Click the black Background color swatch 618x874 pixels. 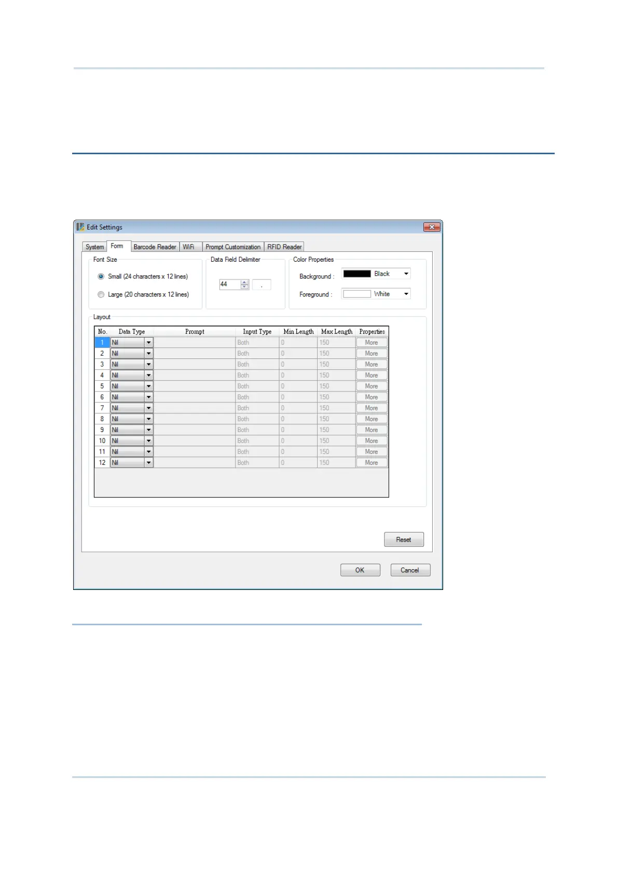357,274
